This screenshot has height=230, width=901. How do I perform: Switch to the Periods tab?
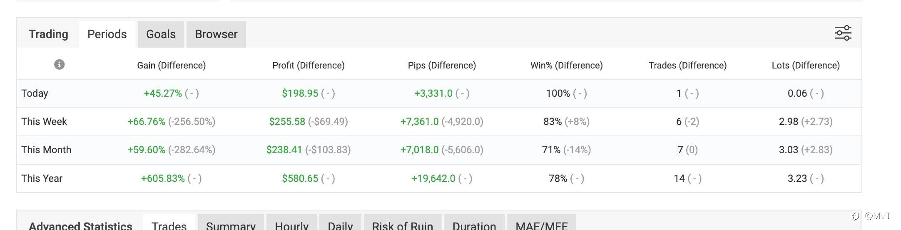click(x=107, y=34)
